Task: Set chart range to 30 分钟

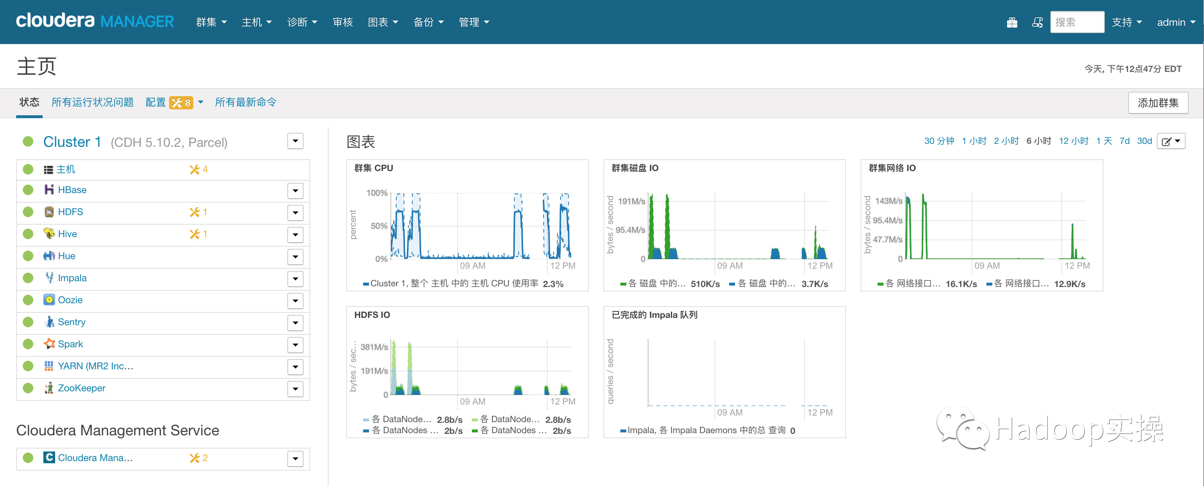Action: click(939, 141)
